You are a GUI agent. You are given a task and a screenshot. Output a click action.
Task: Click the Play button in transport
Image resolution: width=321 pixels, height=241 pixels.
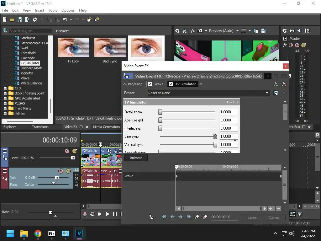[107, 214]
